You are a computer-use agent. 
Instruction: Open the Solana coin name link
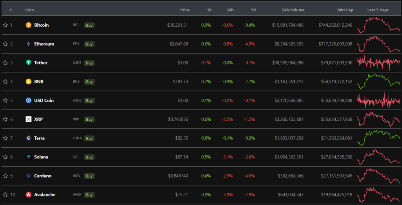[41, 157]
